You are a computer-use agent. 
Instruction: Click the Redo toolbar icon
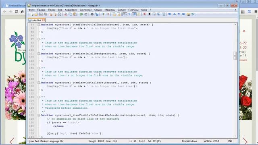pos(86,14)
